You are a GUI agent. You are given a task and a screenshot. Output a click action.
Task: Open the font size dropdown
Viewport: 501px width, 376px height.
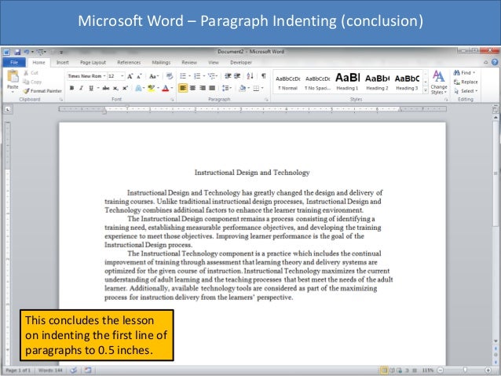122,76
